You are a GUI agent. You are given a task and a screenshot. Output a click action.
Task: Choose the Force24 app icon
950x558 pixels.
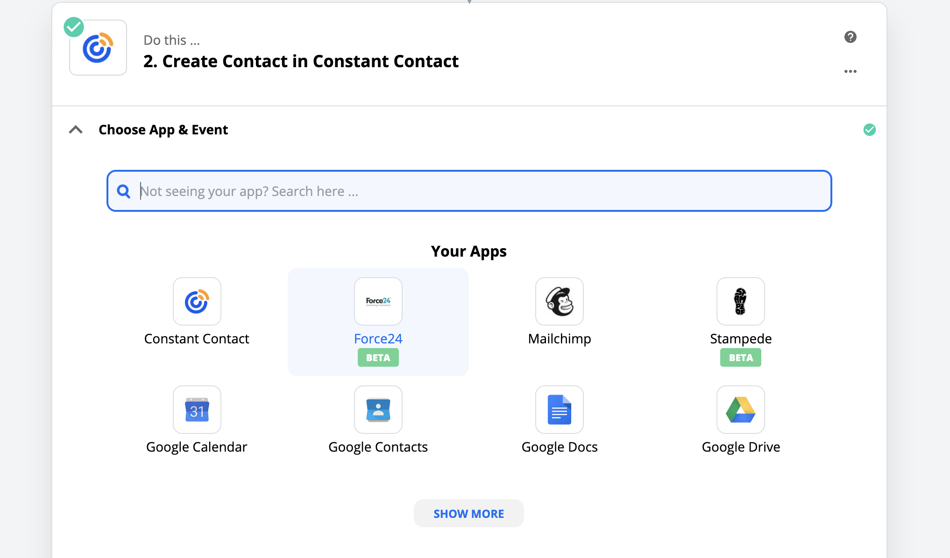point(378,301)
